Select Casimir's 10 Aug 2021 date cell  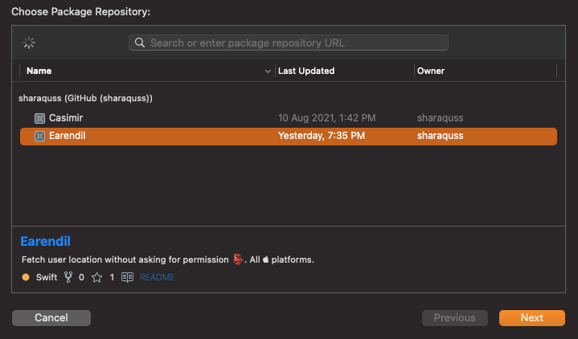(x=326, y=118)
